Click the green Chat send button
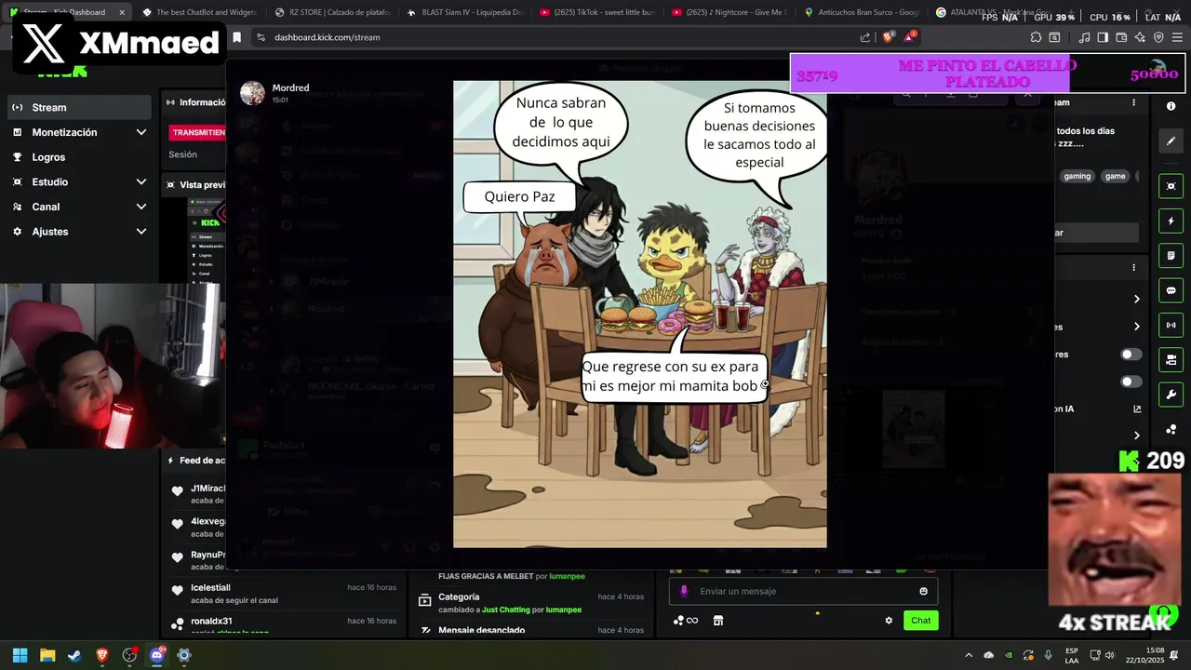 point(920,621)
